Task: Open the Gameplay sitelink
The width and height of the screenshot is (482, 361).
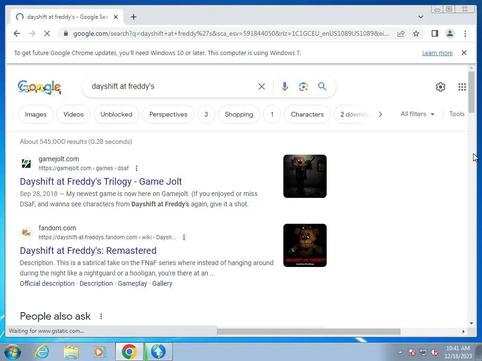Action: point(132,283)
